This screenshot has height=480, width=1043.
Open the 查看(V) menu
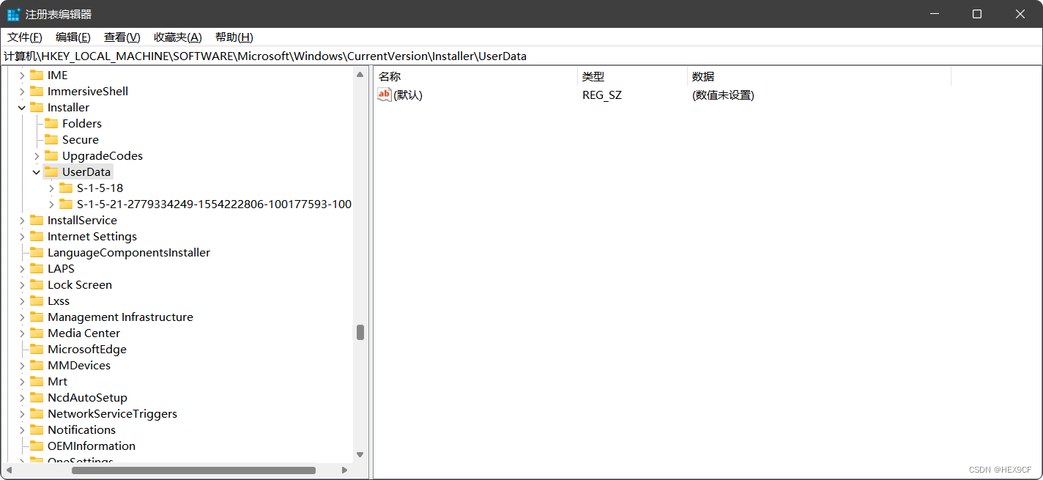(122, 37)
